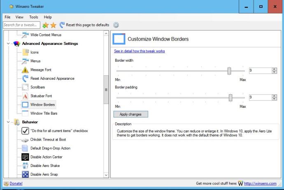The width and height of the screenshot is (284, 190).
Task: Click the Chkdsk Timeout drive icon
Action: tap(25, 140)
